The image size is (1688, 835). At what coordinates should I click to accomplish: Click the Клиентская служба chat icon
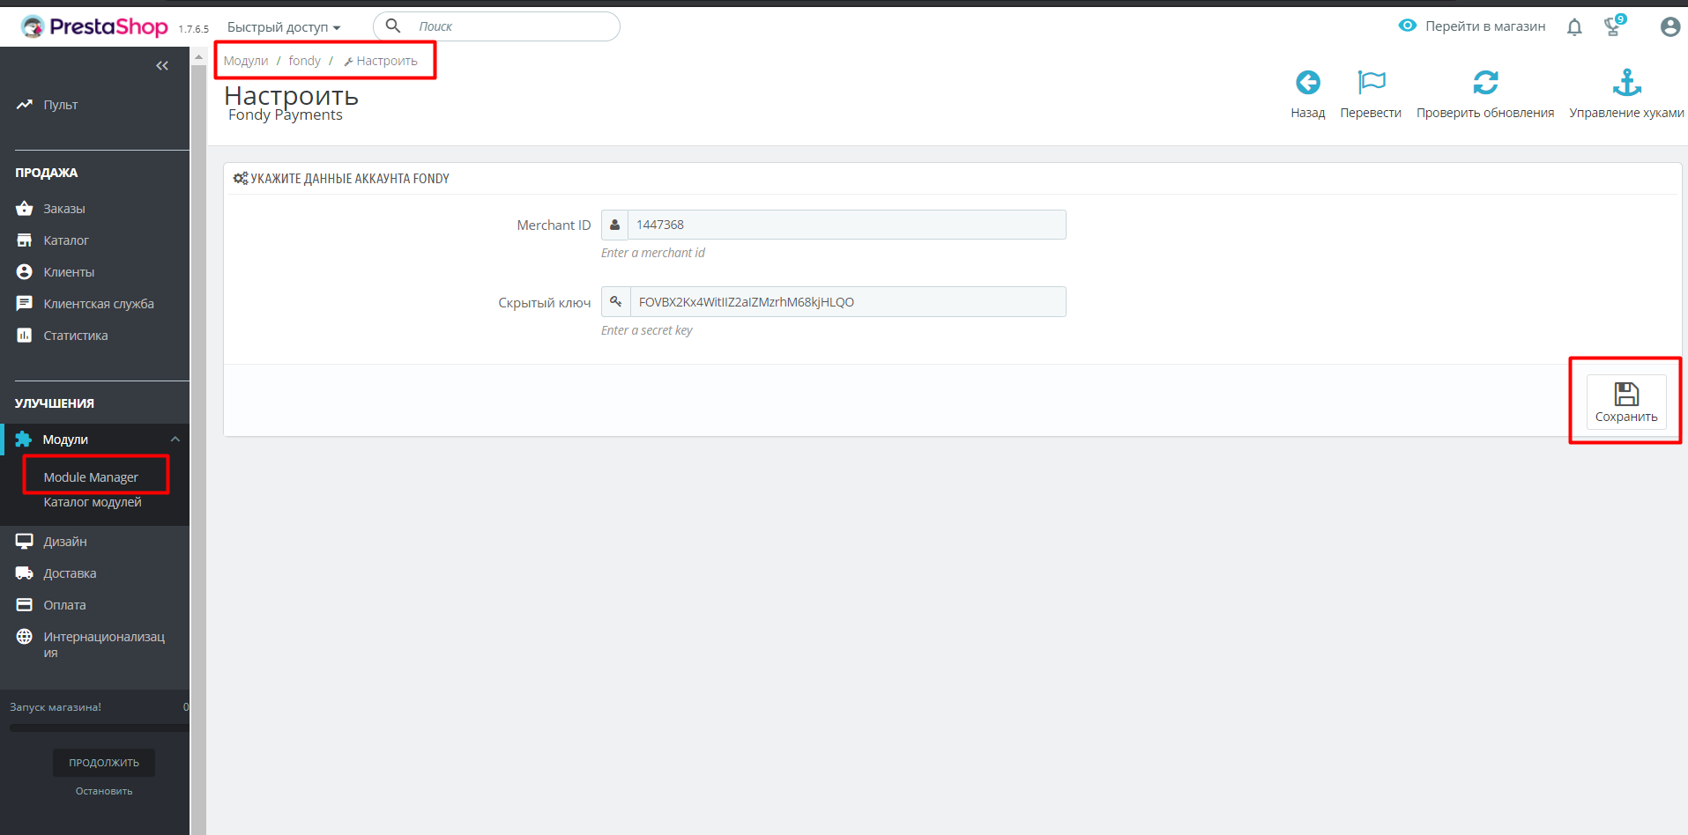pyautogui.click(x=25, y=304)
